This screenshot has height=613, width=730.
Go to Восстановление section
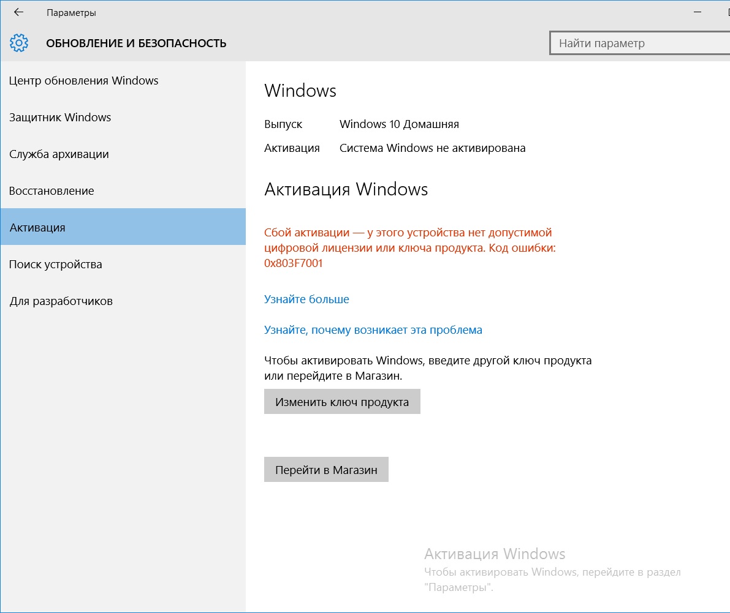tap(123, 190)
